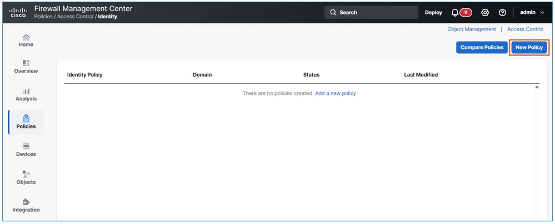Sort by the Domain column header
Image resolution: width=555 pixels, height=224 pixels.
202,75
